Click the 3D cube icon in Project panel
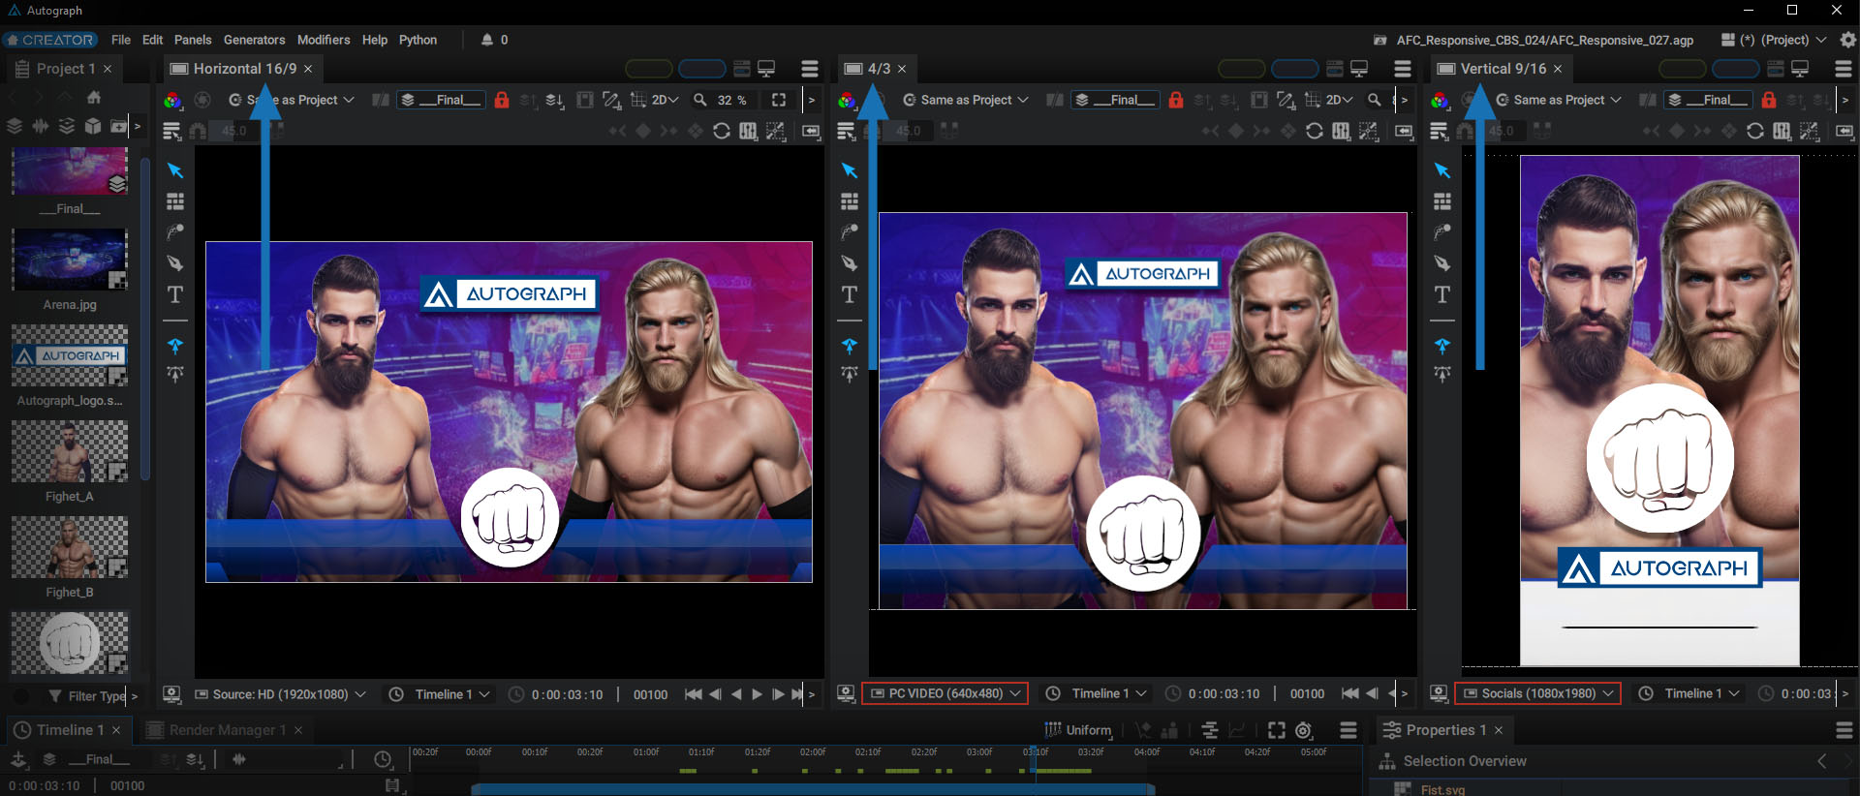 [x=93, y=126]
